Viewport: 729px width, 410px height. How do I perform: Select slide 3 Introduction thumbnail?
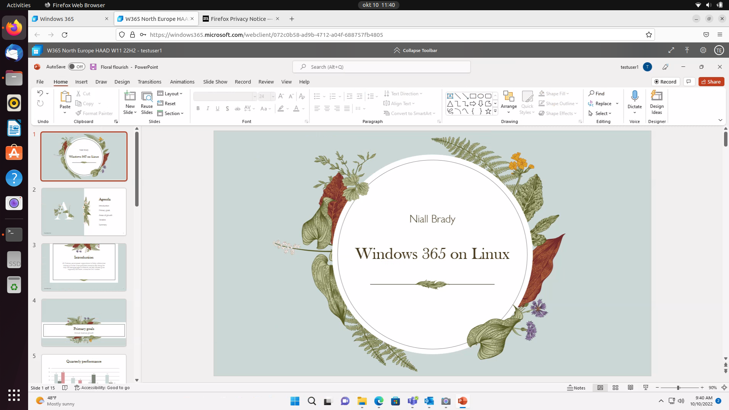tap(84, 267)
